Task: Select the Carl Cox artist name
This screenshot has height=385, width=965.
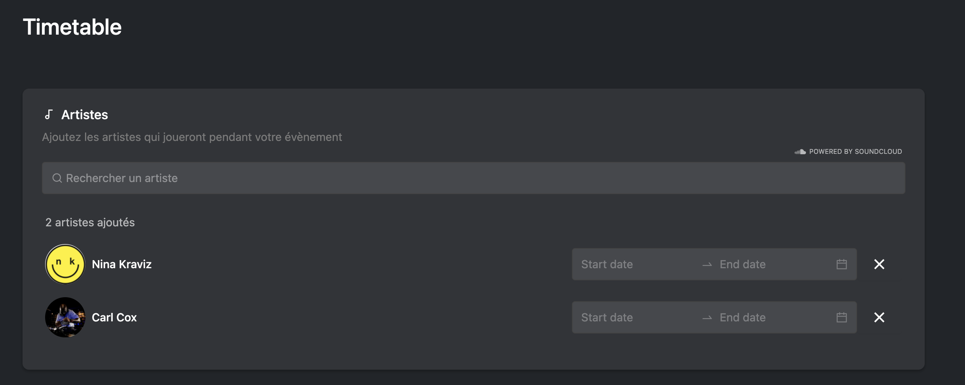Action: [x=114, y=317]
